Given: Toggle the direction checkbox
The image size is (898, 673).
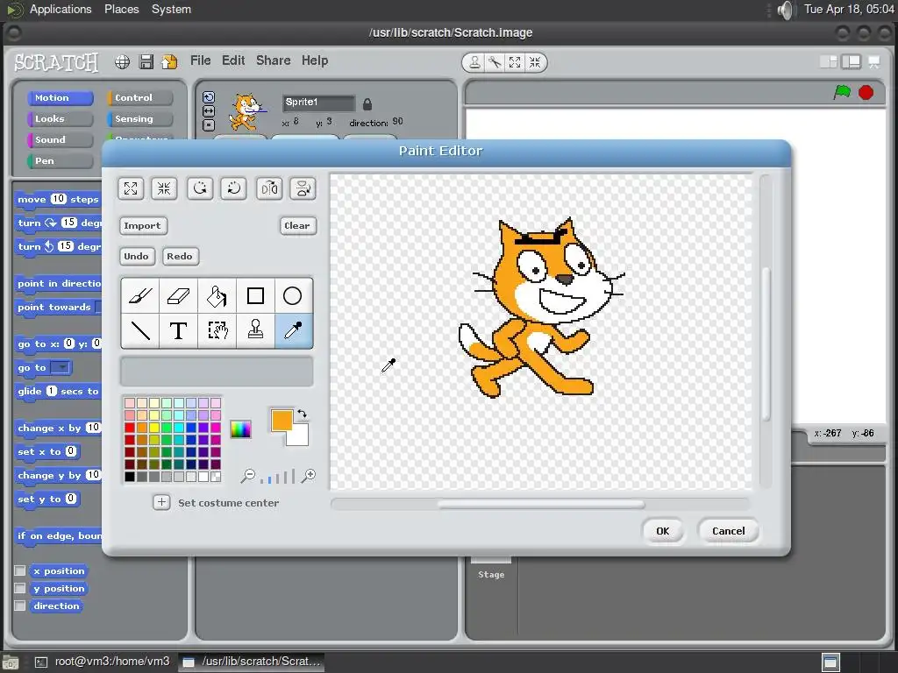Looking at the screenshot, I should click(x=20, y=606).
